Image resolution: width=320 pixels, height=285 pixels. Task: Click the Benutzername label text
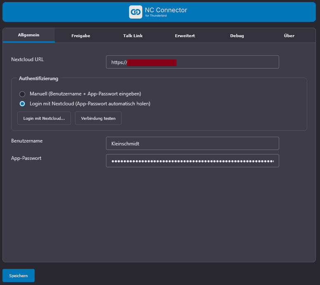[x=27, y=141]
